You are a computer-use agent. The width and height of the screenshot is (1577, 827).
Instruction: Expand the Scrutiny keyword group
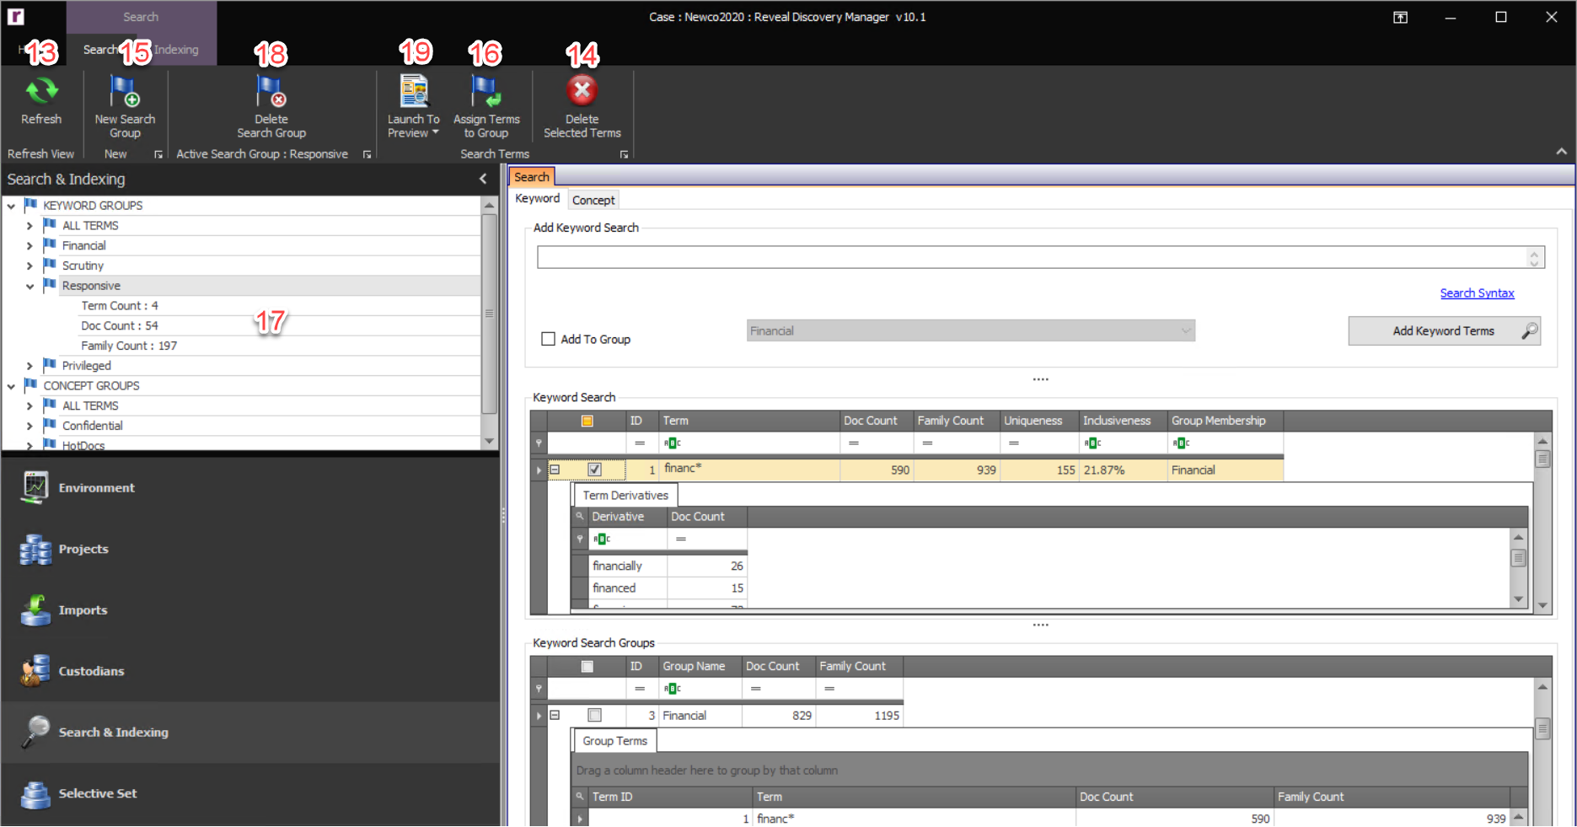[30, 266]
